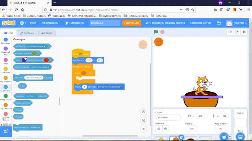Open the mouse-pointer dropdown in касается block
Image resolution: width=252 pixels, height=141 pixels.
pos(36,46)
